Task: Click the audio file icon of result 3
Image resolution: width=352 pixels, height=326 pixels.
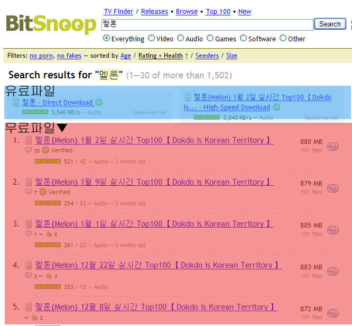Action: [29, 224]
